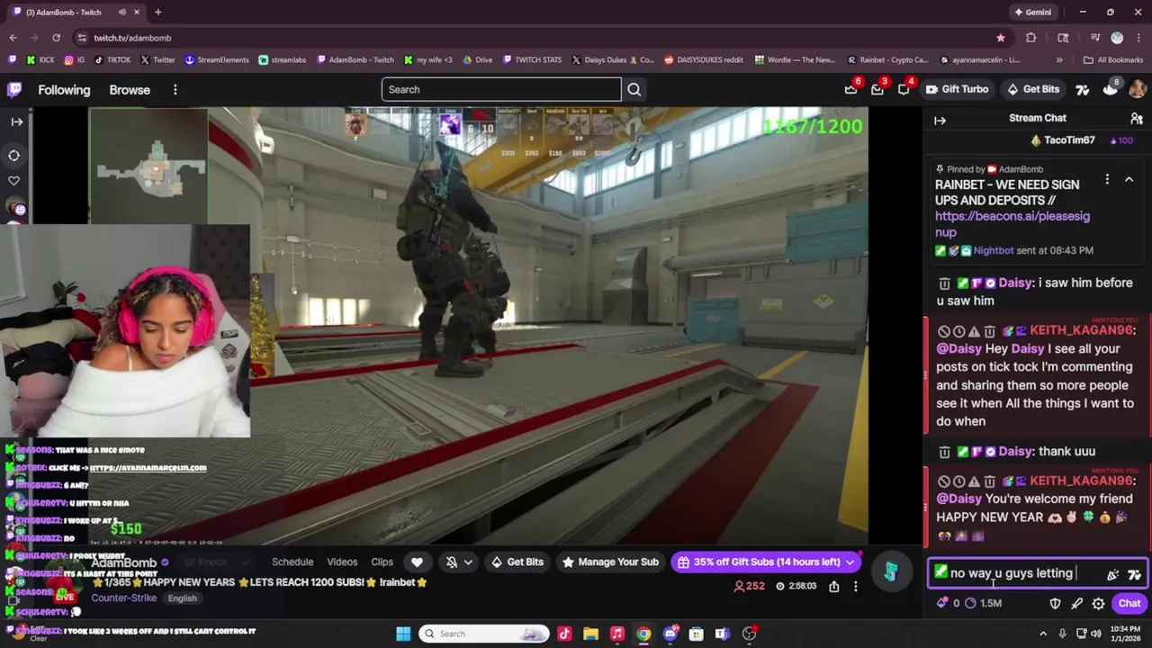Open the more options dots beside share
The height and width of the screenshot is (648, 1152).
(856, 586)
